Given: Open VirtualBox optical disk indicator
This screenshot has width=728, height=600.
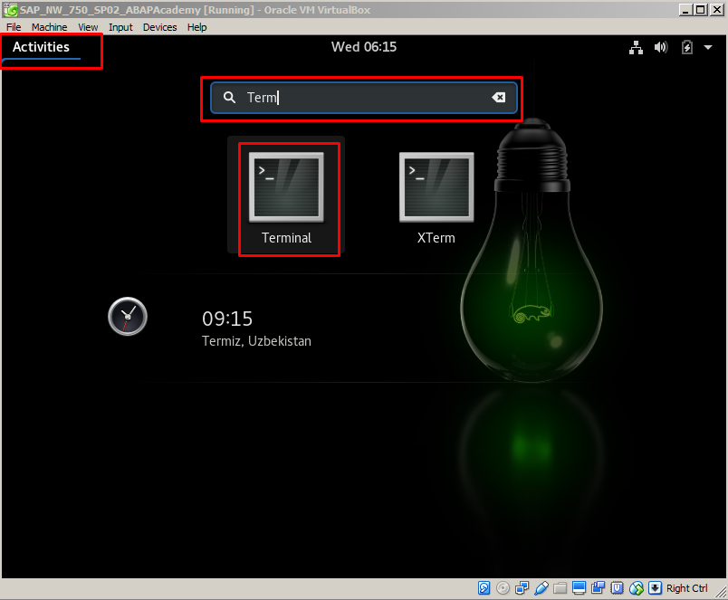Looking at the screenshot, I should 503,588.
